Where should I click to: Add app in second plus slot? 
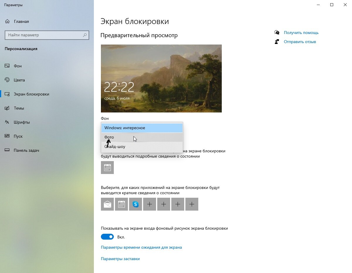click(x=164, y=204)
